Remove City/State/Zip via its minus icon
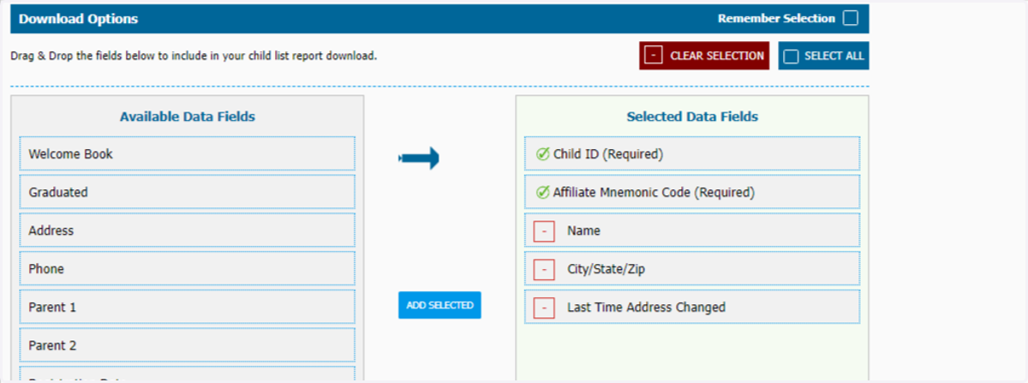The width and height of the screenshot is (1028, 383). [x=544, y=269]
